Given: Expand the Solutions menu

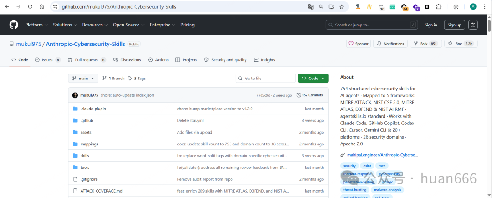Looking at the screenshot, I should point(65,25).
